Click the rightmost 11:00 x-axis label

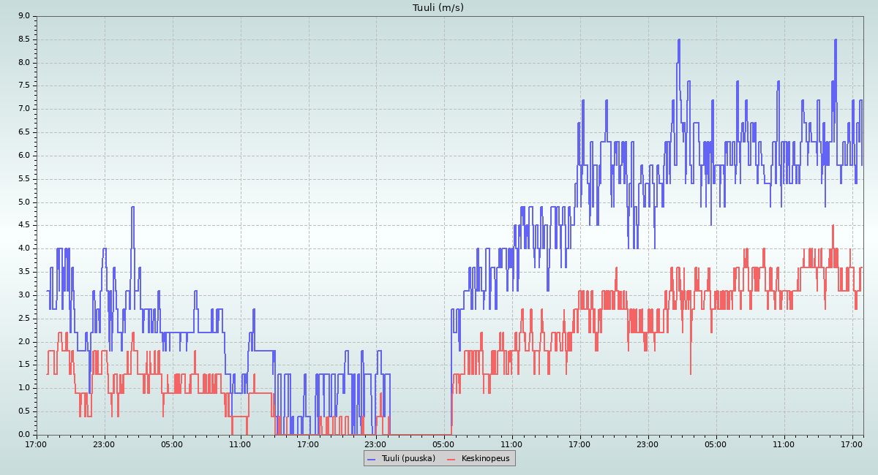click(784, 444)
